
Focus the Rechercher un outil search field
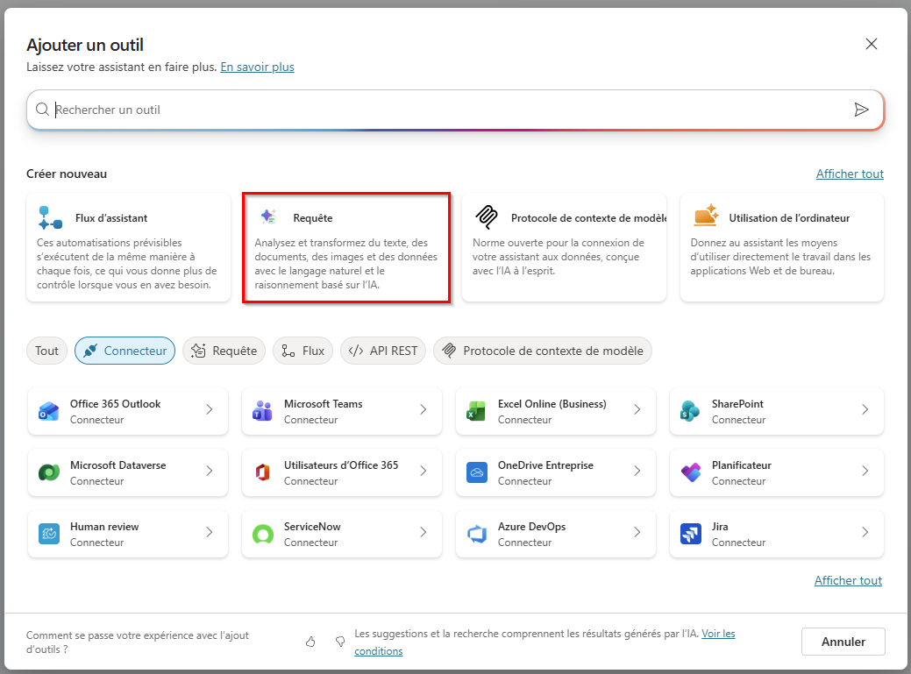[x=446, y=110]
